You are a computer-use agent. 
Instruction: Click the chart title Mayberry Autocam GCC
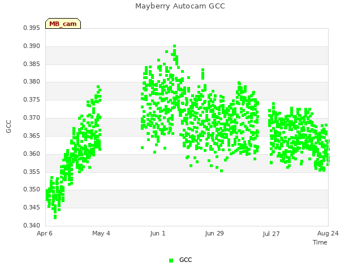(180, 6)
